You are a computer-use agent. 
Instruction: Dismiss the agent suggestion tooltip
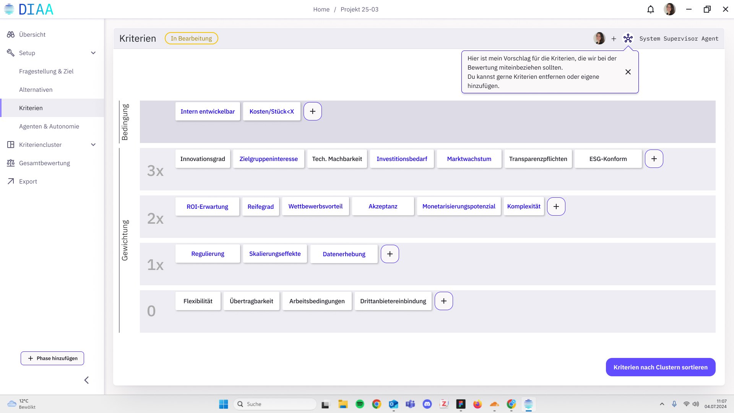[628, 72]
